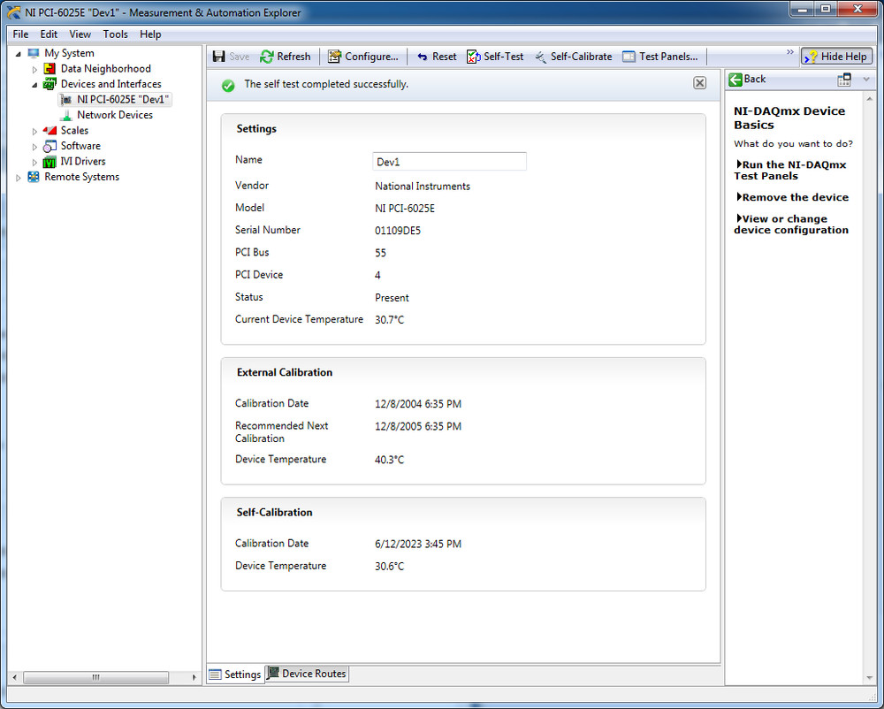The height and width of the screenshot is (709, 884).
Task: Click the Name field containing Dev1
Action: (x=449, y=162)
